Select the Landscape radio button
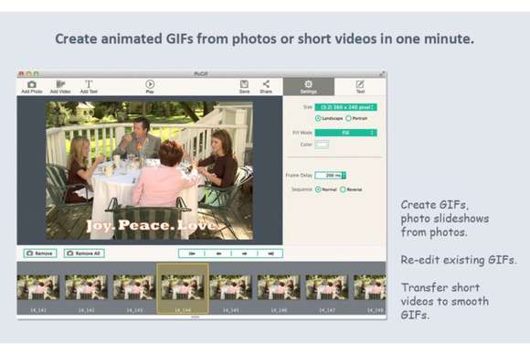 point(318,118)
